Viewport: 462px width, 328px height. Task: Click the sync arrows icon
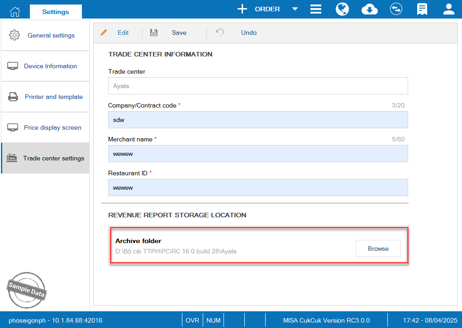(x=396, y=9)
